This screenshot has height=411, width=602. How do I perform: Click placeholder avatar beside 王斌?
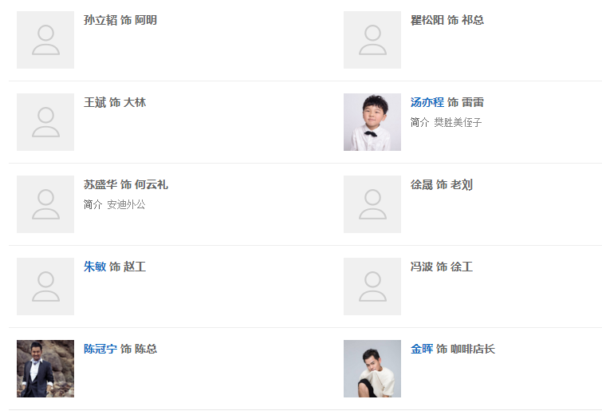[x=45, y=122]
